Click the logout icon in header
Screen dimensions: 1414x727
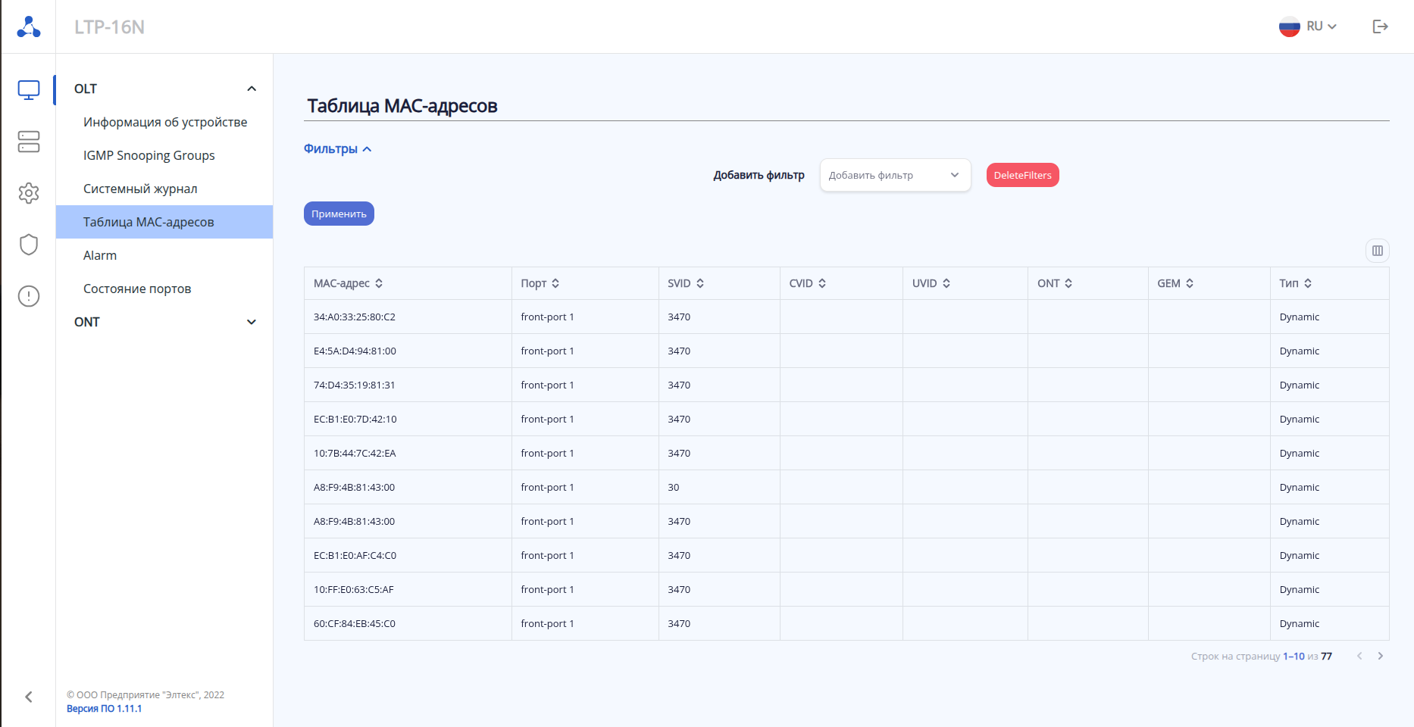(1380, 27)
